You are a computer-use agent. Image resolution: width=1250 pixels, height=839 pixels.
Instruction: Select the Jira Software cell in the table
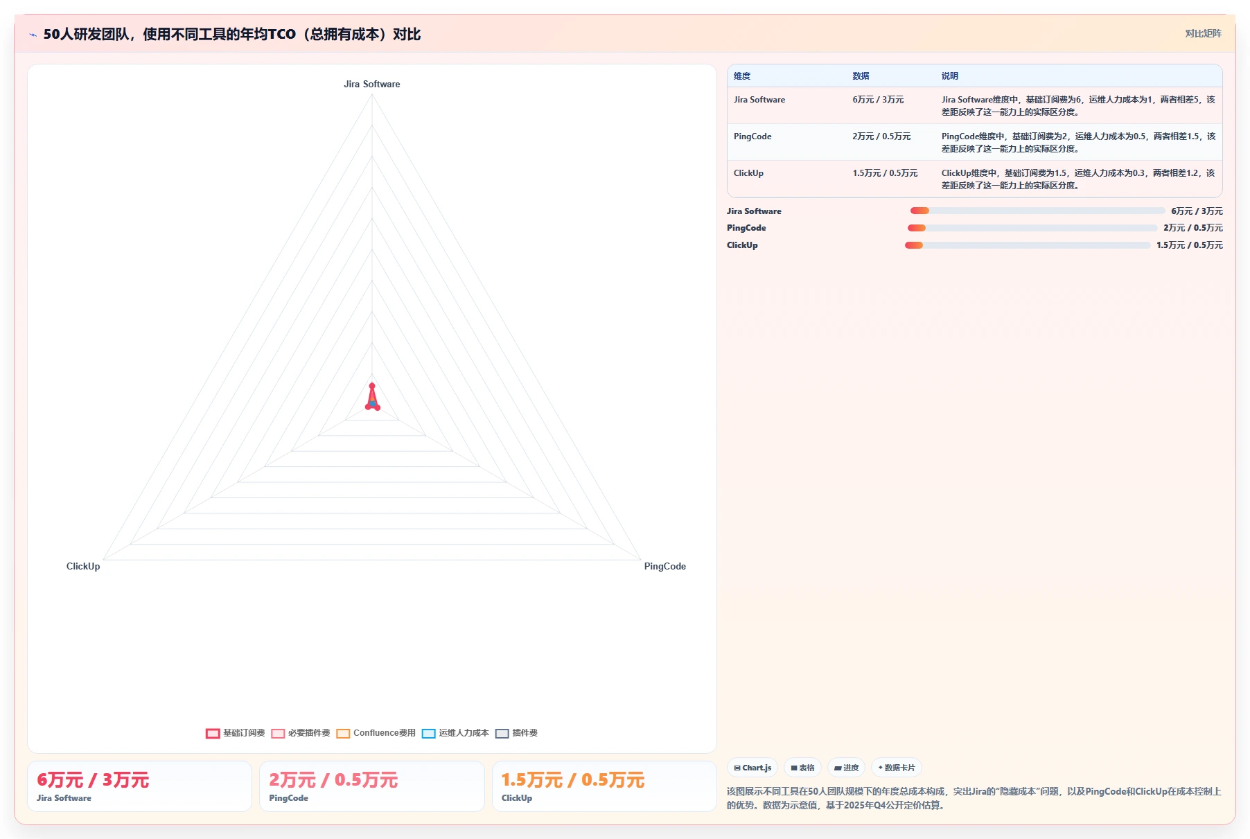(786, 105)
